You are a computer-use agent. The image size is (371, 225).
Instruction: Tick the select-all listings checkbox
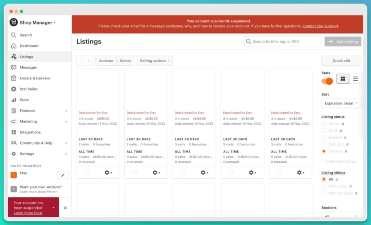[x=82, y=61]
